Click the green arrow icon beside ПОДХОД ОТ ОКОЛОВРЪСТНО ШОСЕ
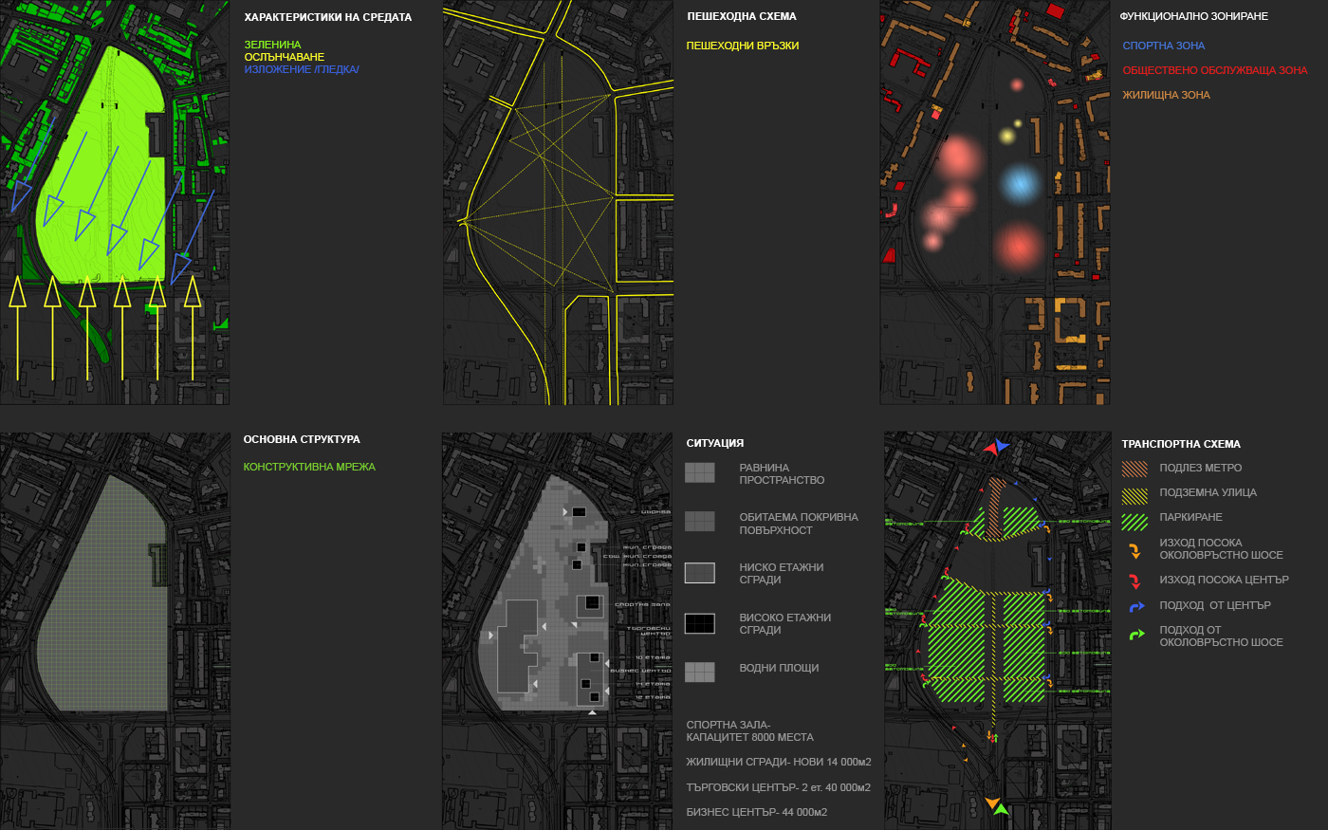 pyautogui.click(x=1136, y=635)
